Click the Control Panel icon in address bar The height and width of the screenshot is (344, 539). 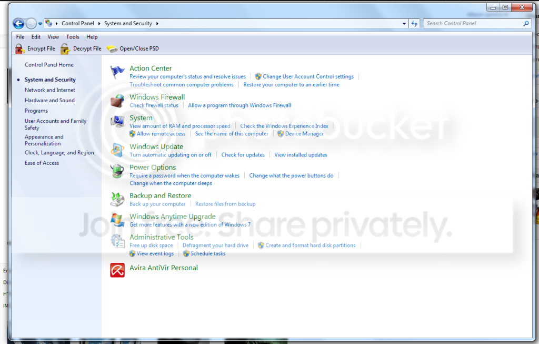point(49,23)
